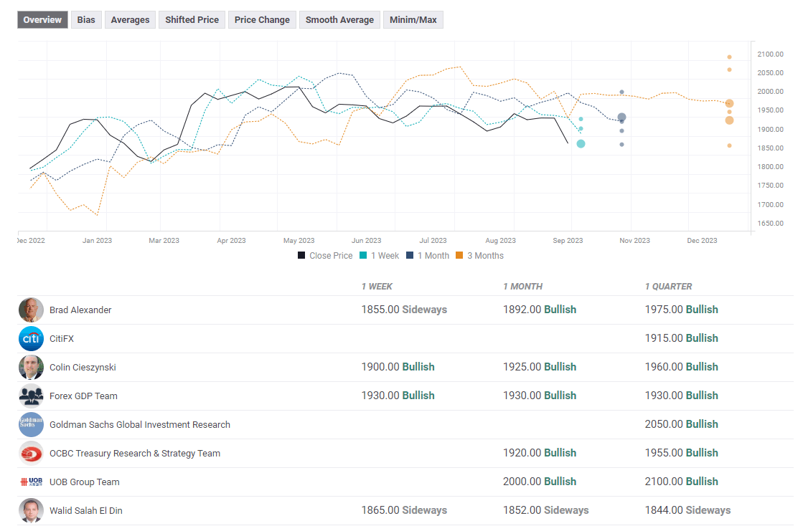Click the OCBC Treasury Research & Strategy Team name
Image resolution: width=798 pixels, height=526 pixels.
pos(135,454)
